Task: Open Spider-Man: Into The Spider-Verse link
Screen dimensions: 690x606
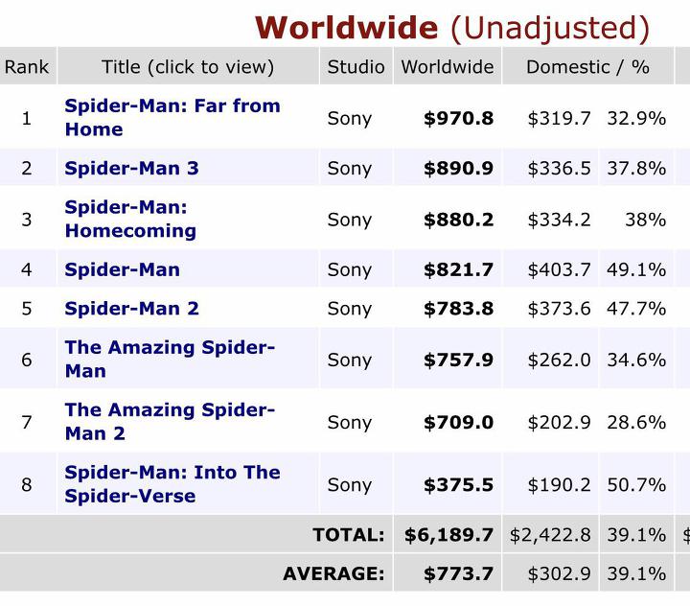Action: click(x=172, y=483)
